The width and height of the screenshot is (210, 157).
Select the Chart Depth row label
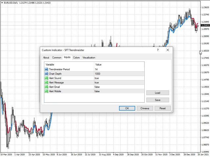pos(55,74)
